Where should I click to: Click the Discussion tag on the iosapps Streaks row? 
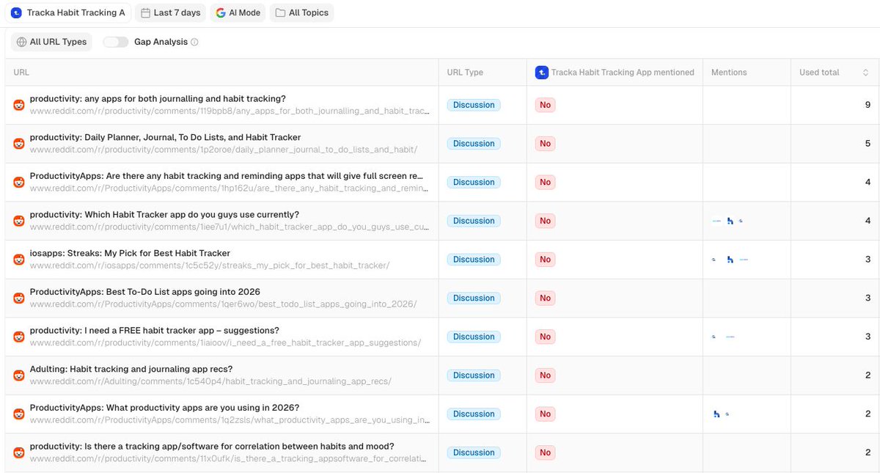474,260
